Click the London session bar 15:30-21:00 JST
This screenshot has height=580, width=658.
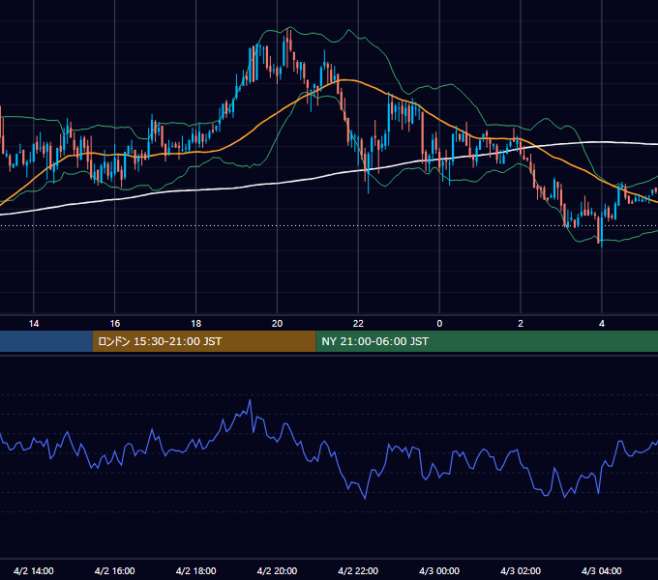click(204, 341)
